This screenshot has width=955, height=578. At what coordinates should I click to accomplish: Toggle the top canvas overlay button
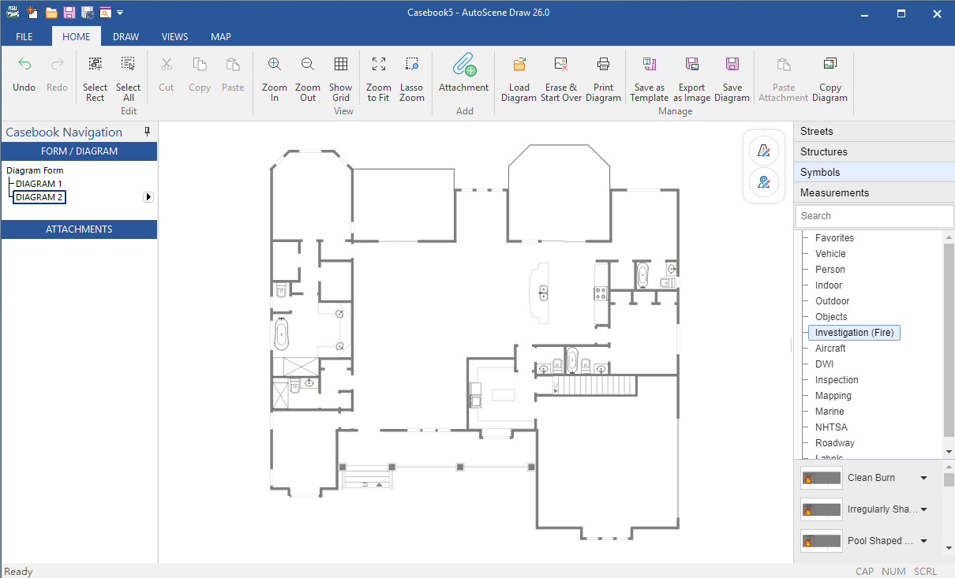tap(763, 151)
